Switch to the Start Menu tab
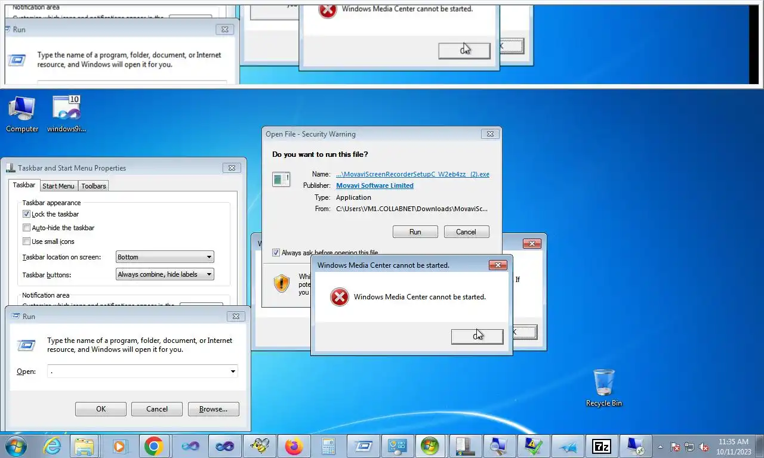Screen dimensions: 764x458 (x=58, y=186)
